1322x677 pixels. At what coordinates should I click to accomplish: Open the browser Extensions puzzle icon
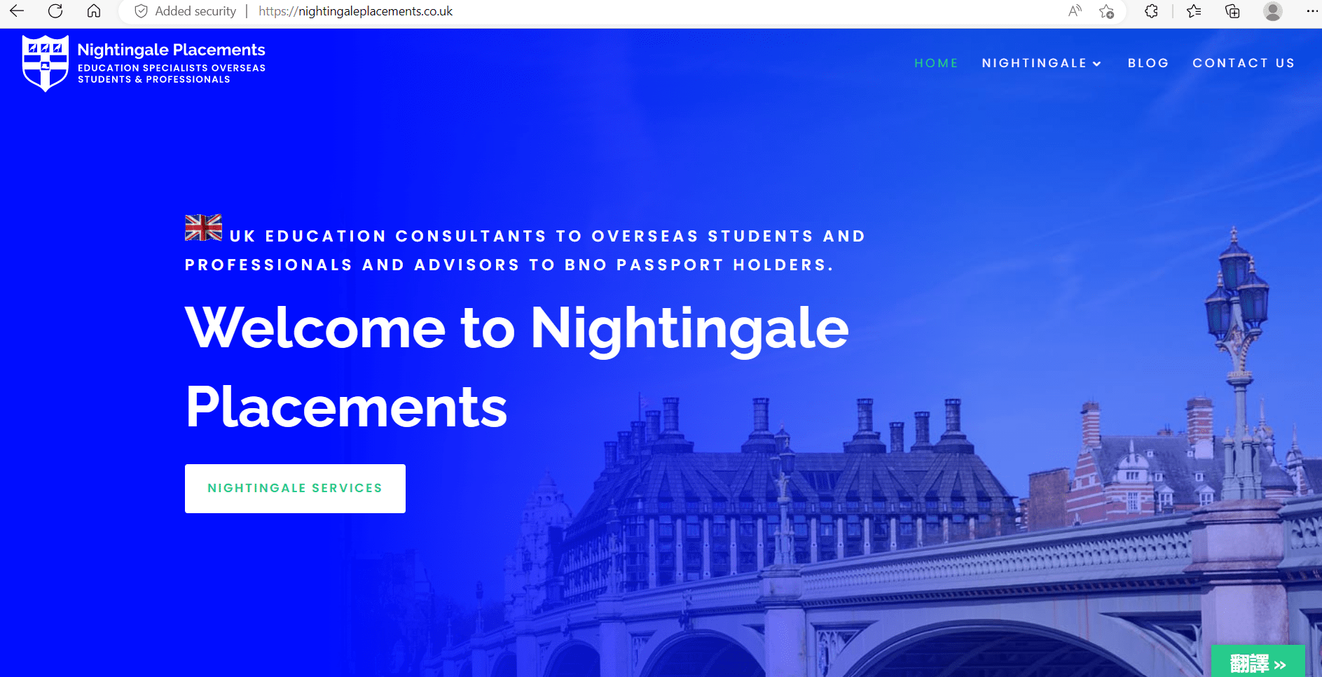click(x=1151, y=11)
